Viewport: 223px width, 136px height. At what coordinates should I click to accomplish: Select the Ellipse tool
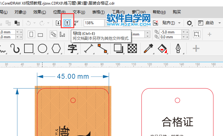point(42,48)
